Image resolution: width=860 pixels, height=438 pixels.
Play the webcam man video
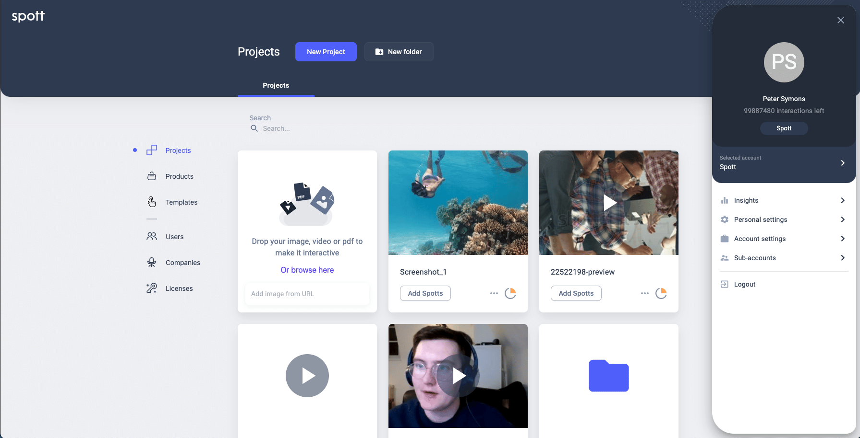click(x=458, y=376)
